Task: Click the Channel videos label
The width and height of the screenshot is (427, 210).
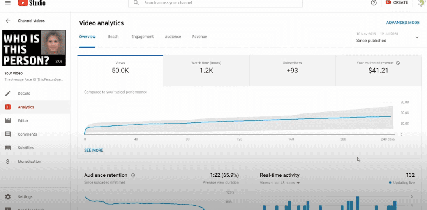Action: [x=31, y=21]
